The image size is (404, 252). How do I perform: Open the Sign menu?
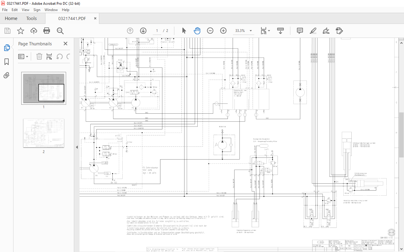(37, 10)
